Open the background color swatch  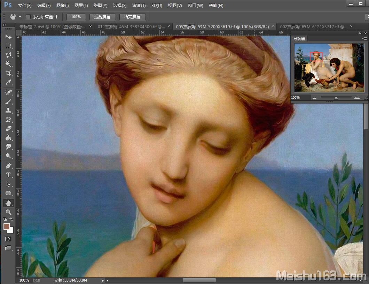coord(11,231)
